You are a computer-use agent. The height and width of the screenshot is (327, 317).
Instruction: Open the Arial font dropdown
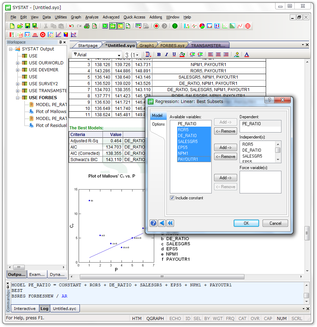[119, 55]
